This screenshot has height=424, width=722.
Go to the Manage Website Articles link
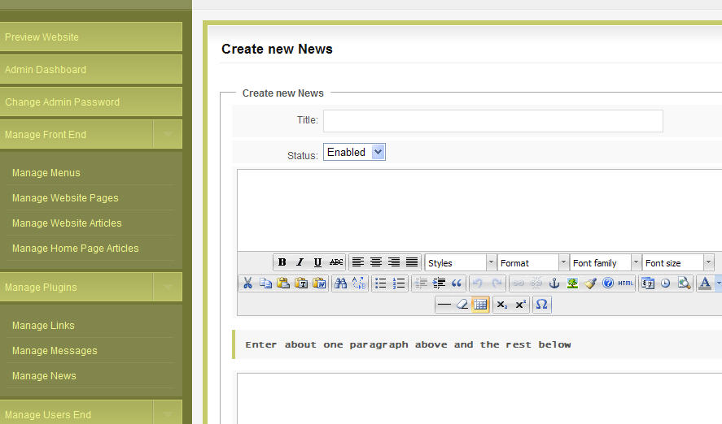click(x=67, y=223)
